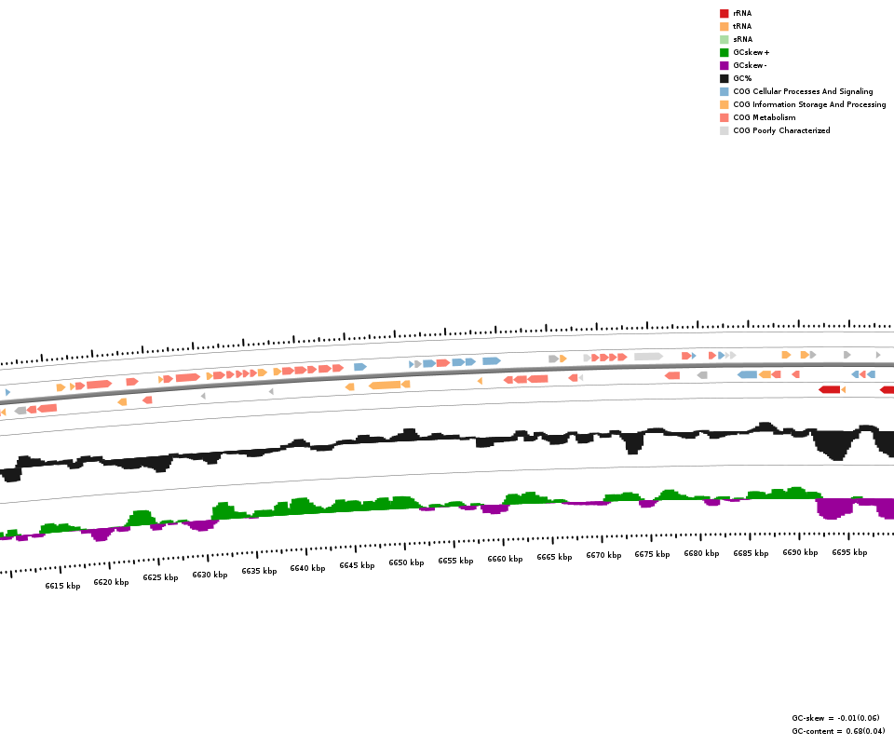Select the COG Poorly Characterized legend label
894x745 pixels.
pos(781,130)
